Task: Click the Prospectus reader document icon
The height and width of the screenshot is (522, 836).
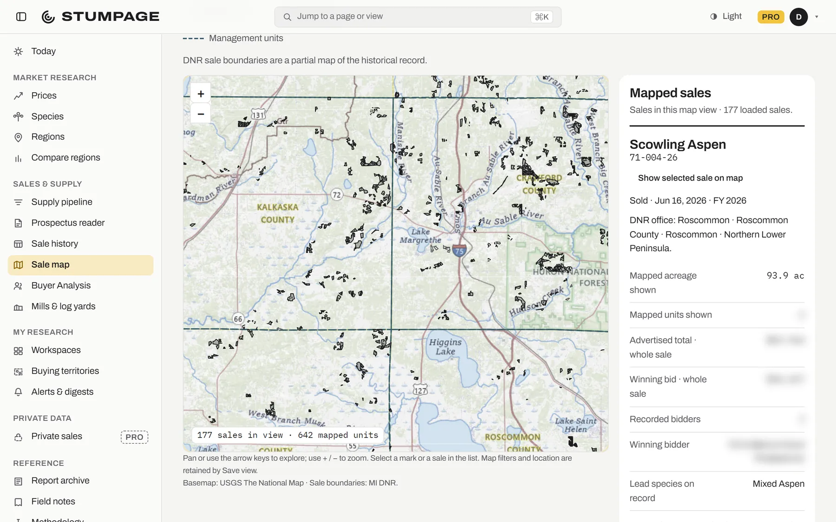Action: pos(18,223)
